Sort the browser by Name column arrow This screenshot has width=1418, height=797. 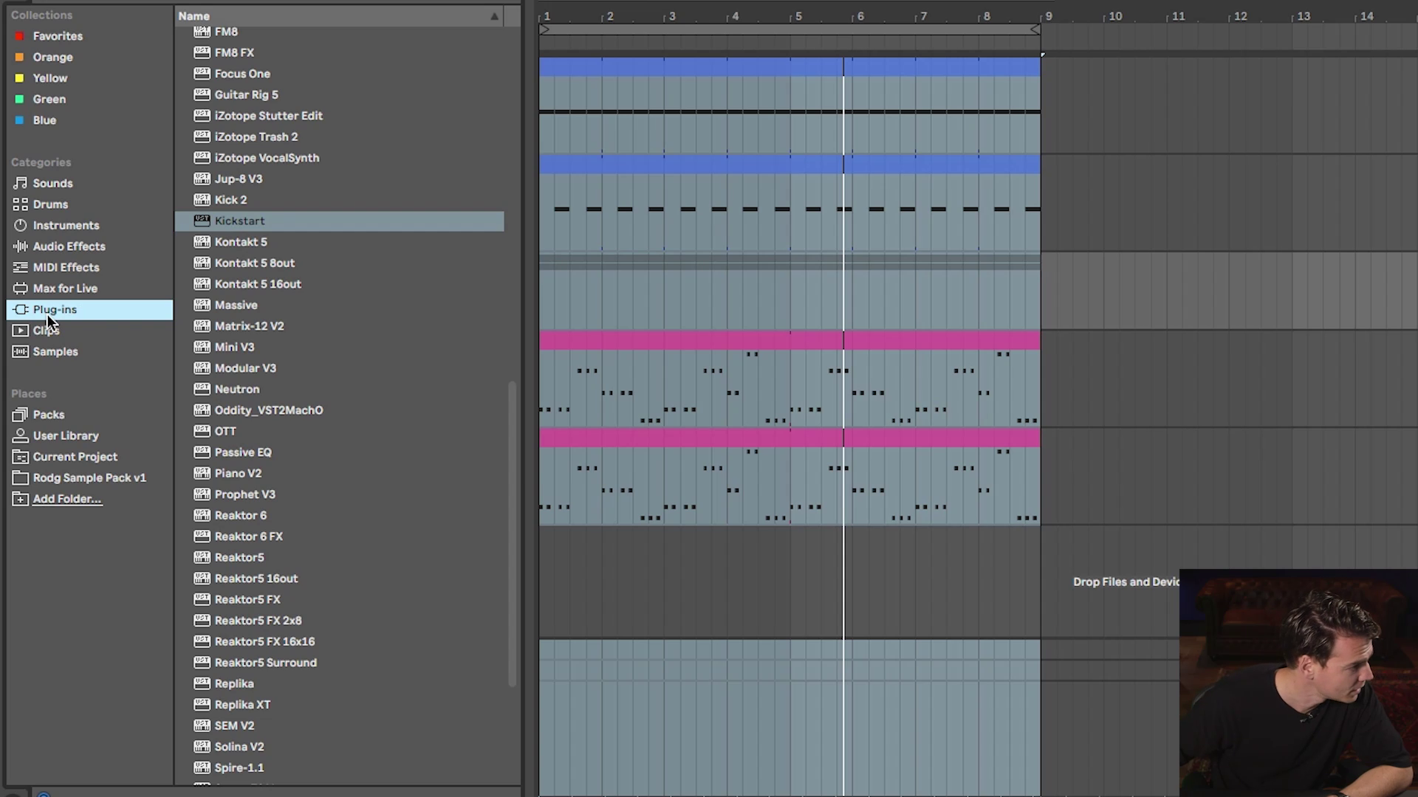coord(494,16)
